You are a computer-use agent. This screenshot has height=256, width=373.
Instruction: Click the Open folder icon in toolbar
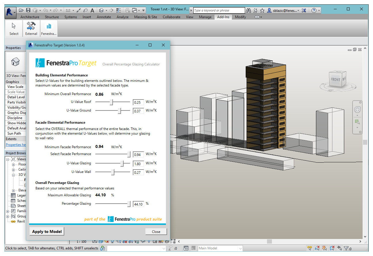click(21, 10)
